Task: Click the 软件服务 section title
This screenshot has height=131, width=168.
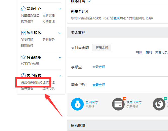Action: [34, 33]
